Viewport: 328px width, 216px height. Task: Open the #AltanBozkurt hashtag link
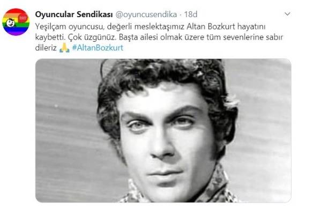click(x=98, y=48)
